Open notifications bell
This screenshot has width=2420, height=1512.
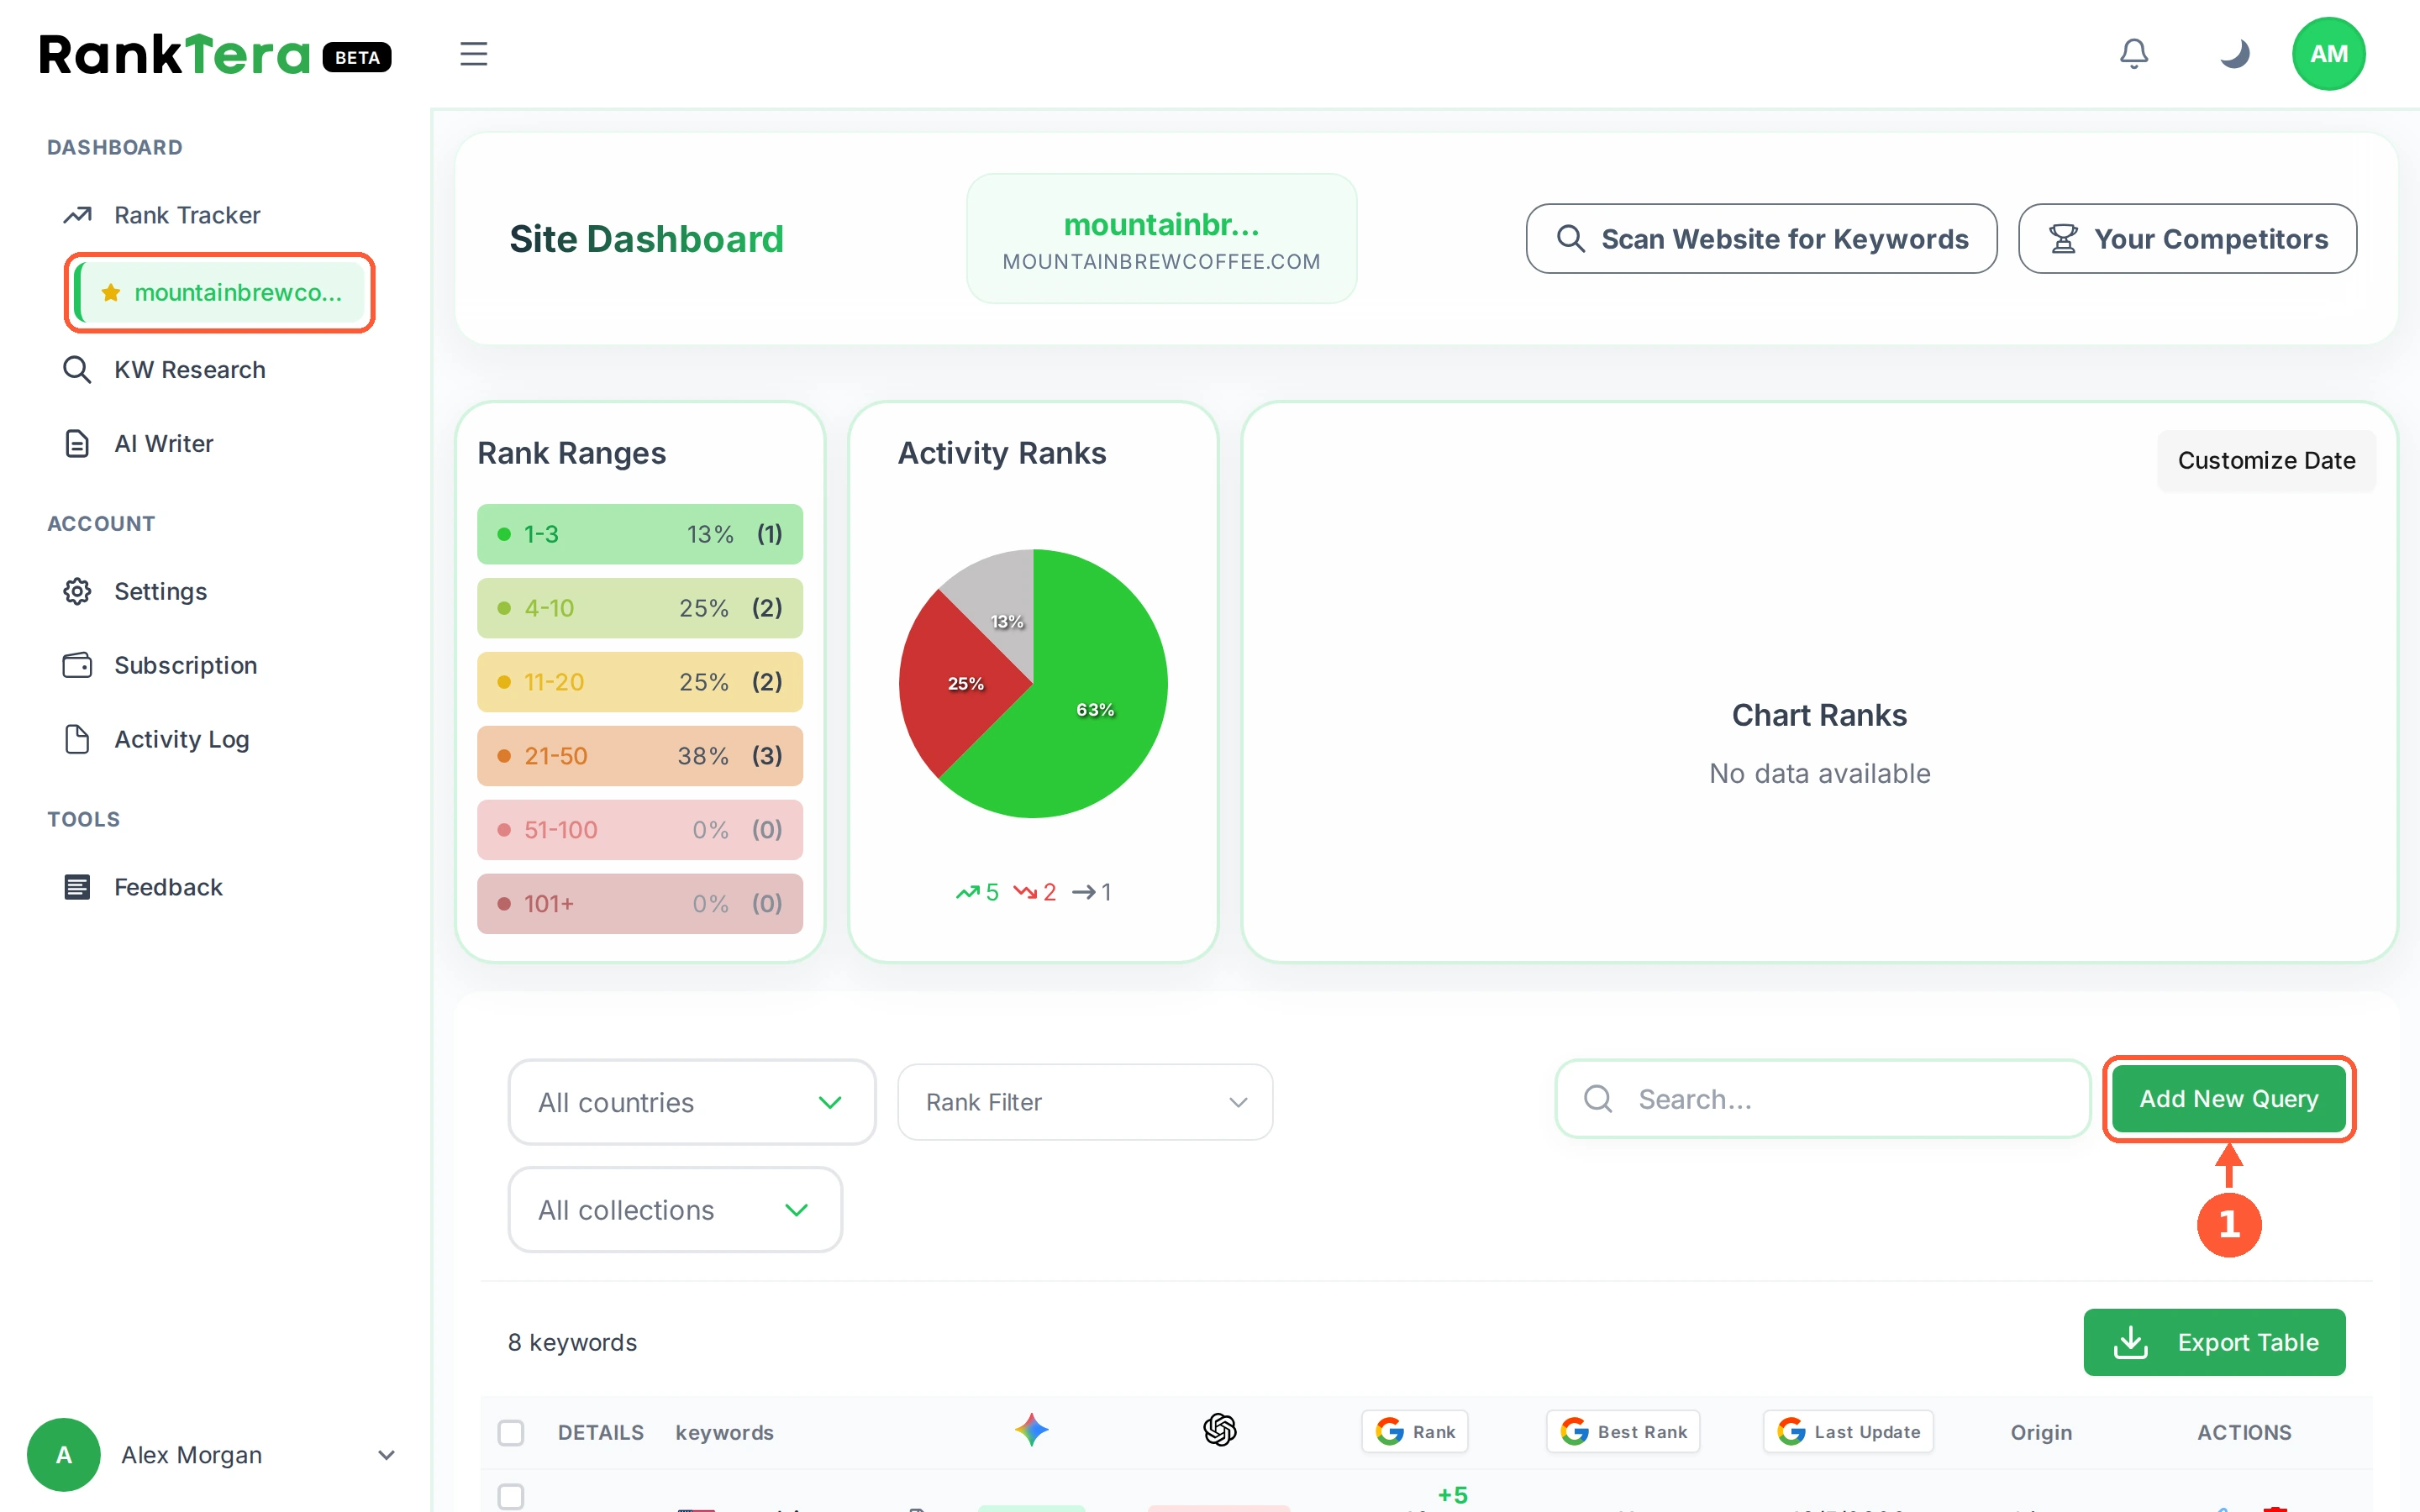pos(2133,54)
